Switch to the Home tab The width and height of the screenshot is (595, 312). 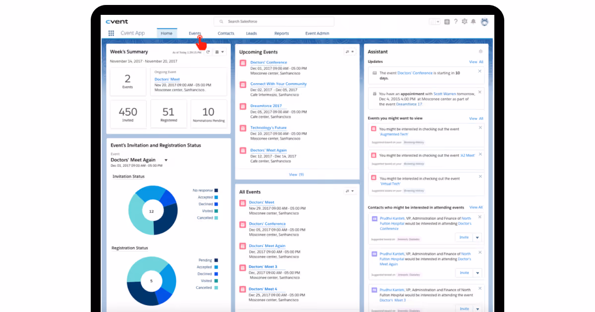click(167, 33)
